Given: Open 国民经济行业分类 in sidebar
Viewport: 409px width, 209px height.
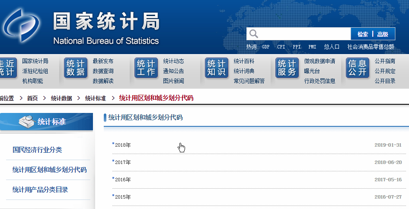Looking at the screenshot, I should (37, 150).
